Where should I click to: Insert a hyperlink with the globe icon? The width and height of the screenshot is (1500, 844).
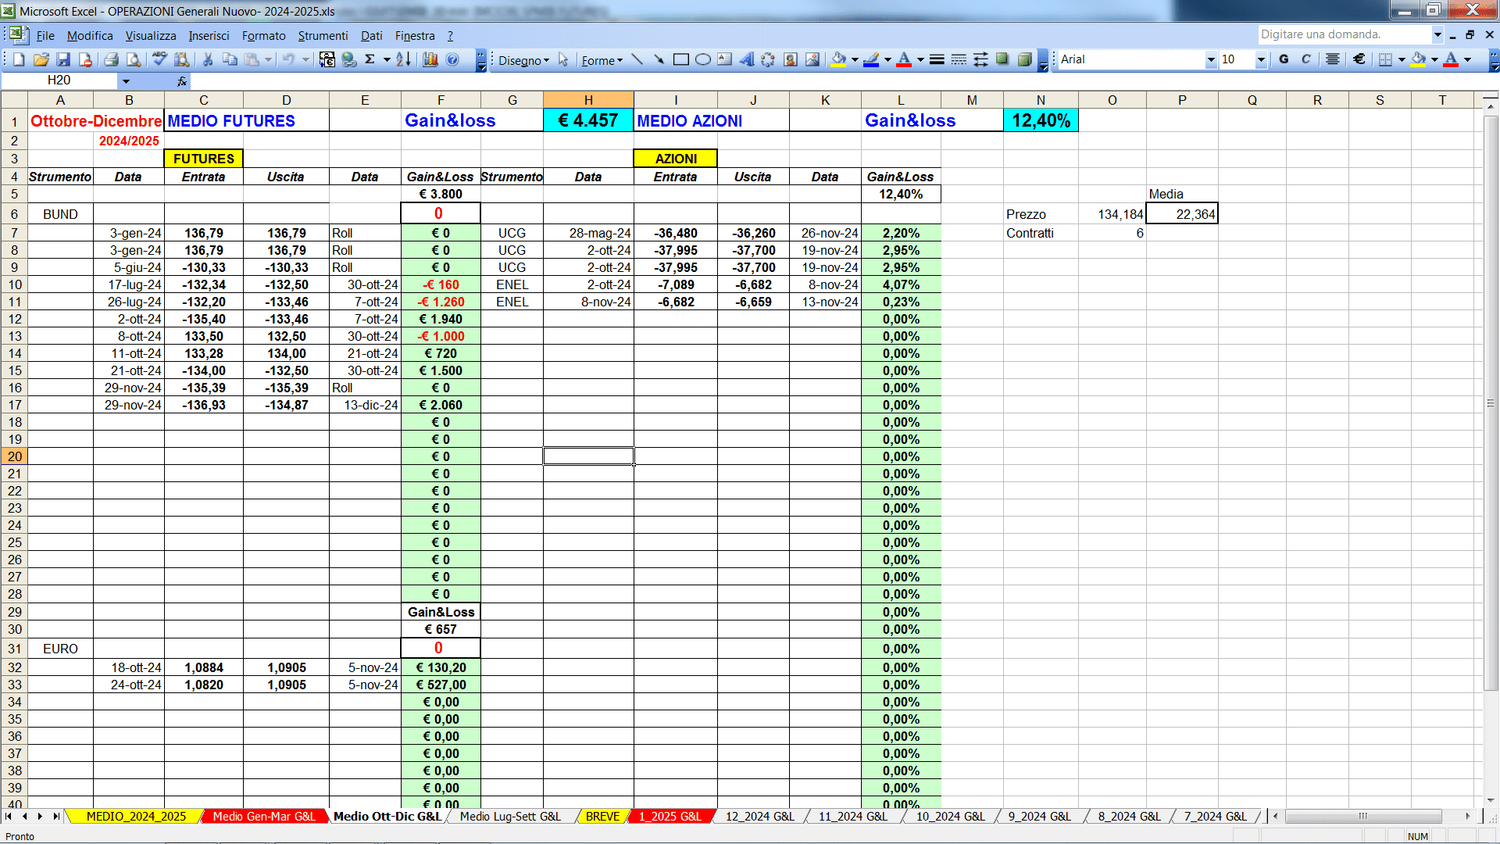click(x=349, y=59)
